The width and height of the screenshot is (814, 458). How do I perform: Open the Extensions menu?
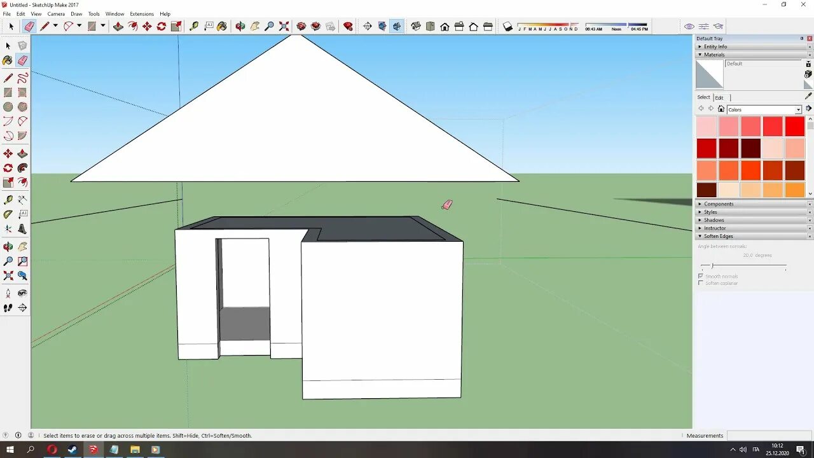point(142,14)
